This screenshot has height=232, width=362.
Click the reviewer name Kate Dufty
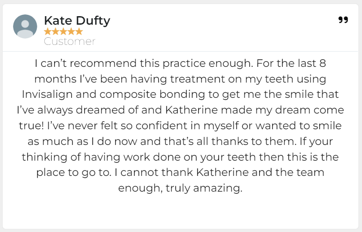tap(77, 20)
